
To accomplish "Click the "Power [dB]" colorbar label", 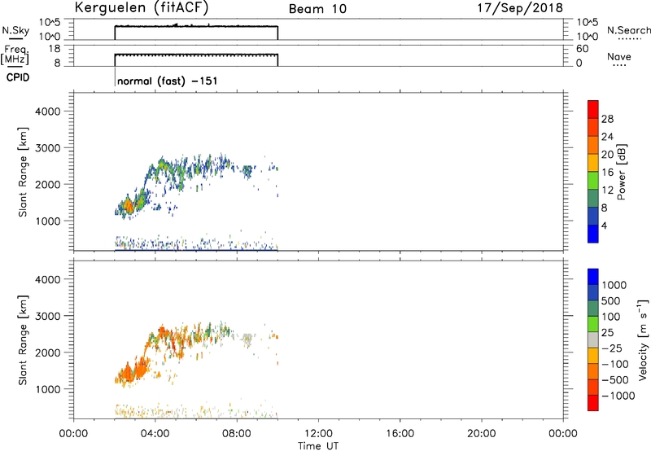I will tap(621, 172).
